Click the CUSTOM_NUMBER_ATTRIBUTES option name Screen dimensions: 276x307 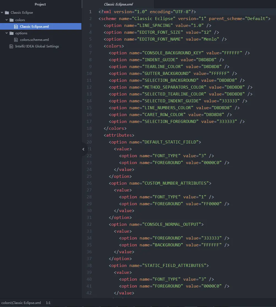[x=176, y=183]
